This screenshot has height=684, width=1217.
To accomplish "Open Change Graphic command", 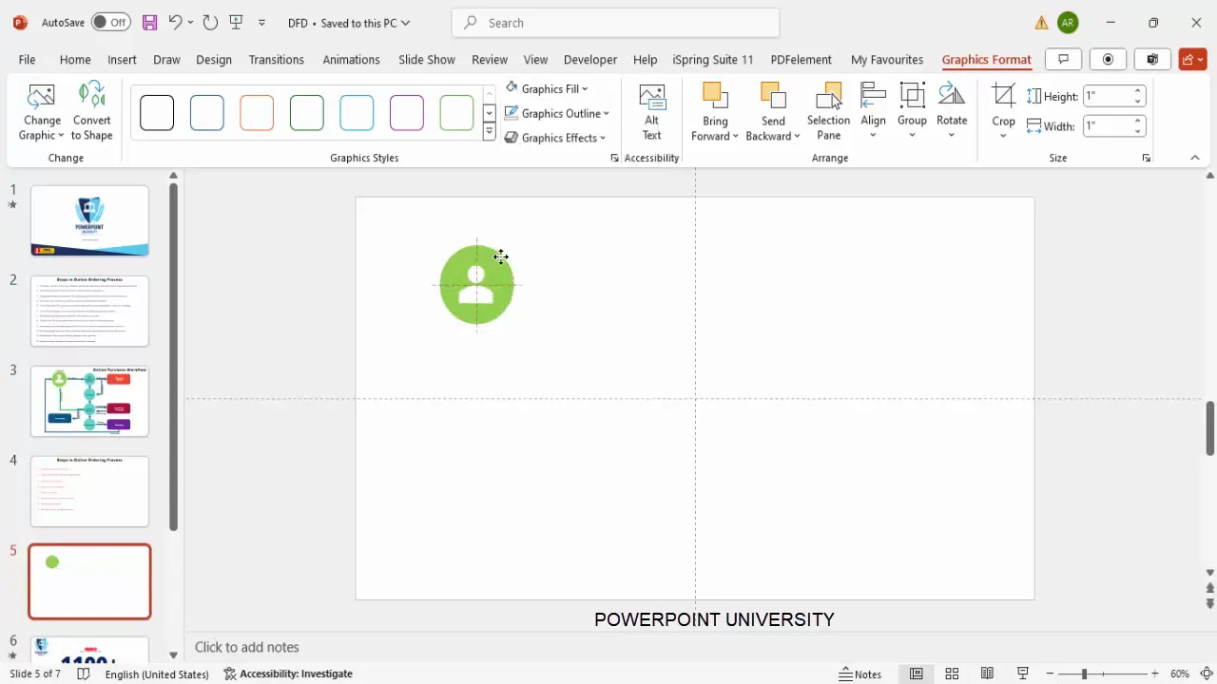I will [42, 112].
